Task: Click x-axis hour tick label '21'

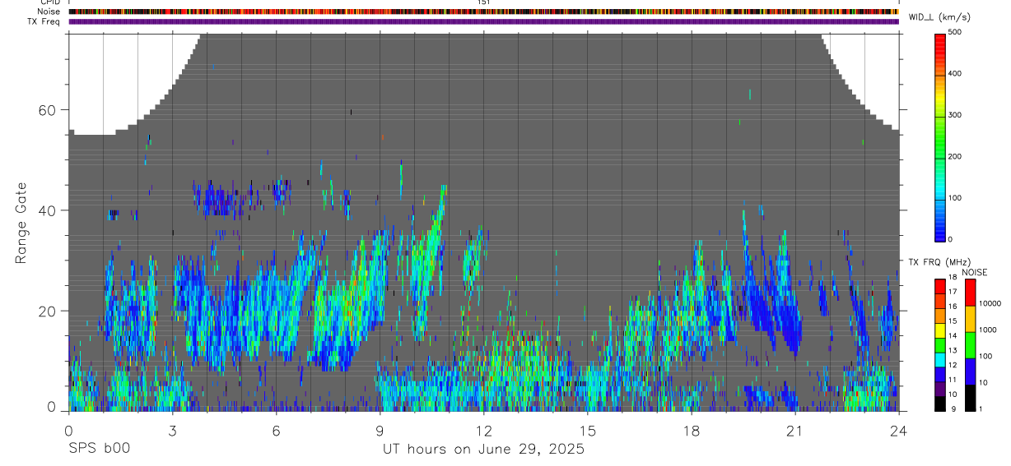Action: tap(794, 431)
